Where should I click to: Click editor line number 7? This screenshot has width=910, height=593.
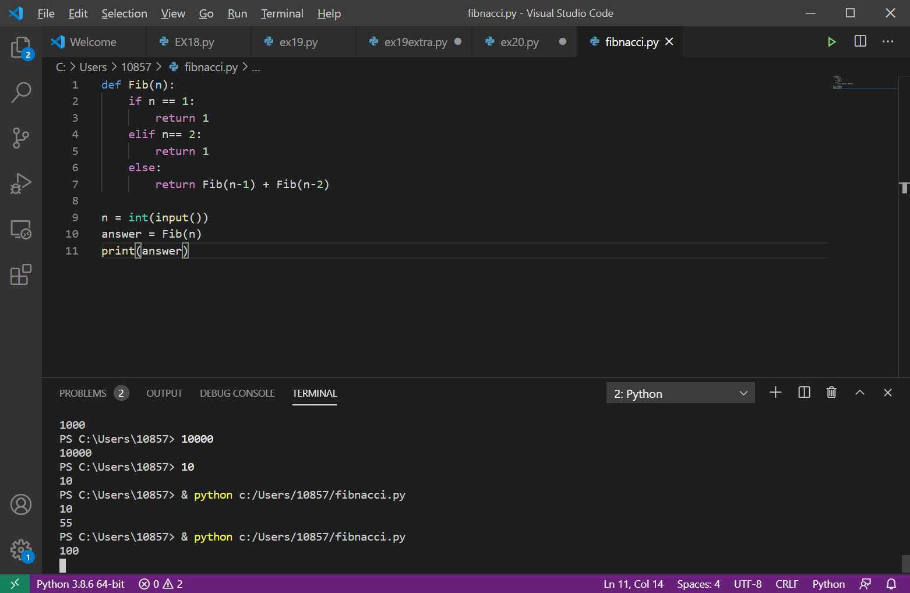pos(75,184)
